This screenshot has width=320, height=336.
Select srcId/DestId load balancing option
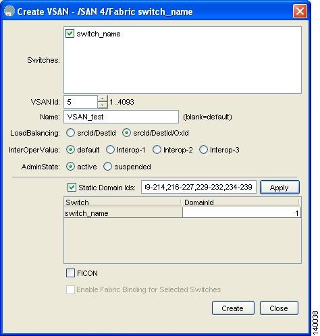tap(70, 133)
